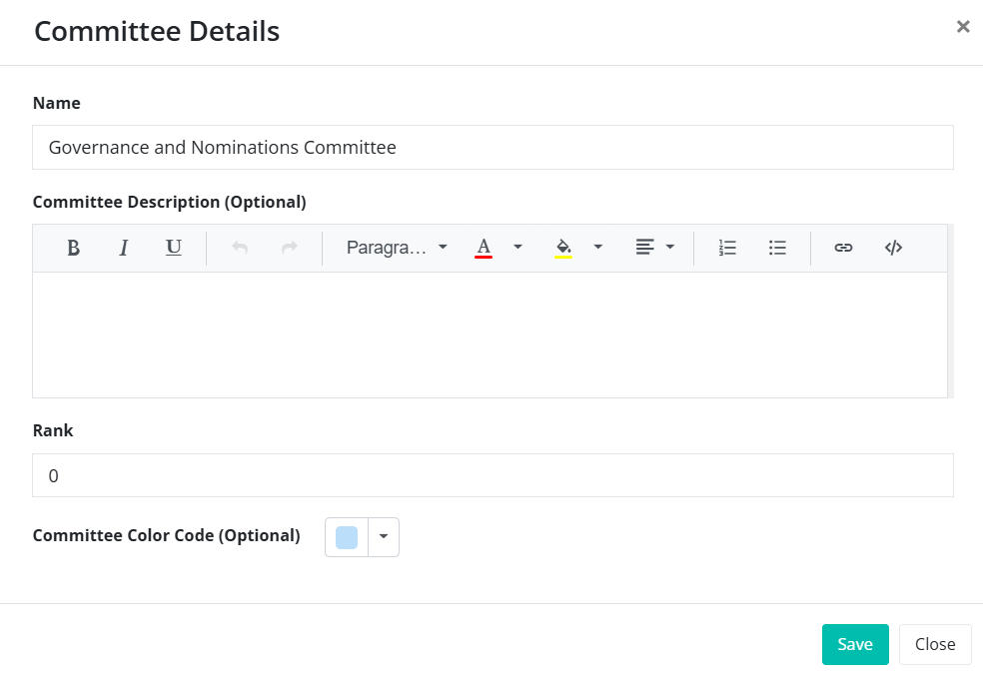
Task: Insert a hyperlink using link icon
Action: click(844, 248)
